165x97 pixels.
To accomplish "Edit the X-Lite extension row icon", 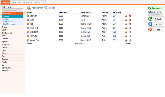I will (x=126, y=20).
